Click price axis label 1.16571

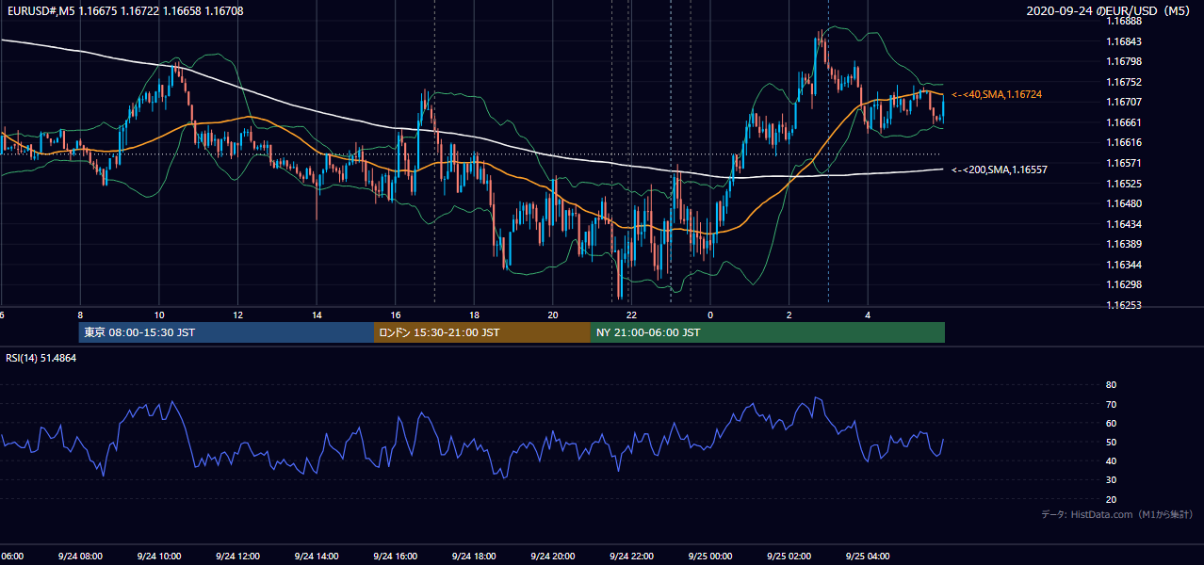1124,163
